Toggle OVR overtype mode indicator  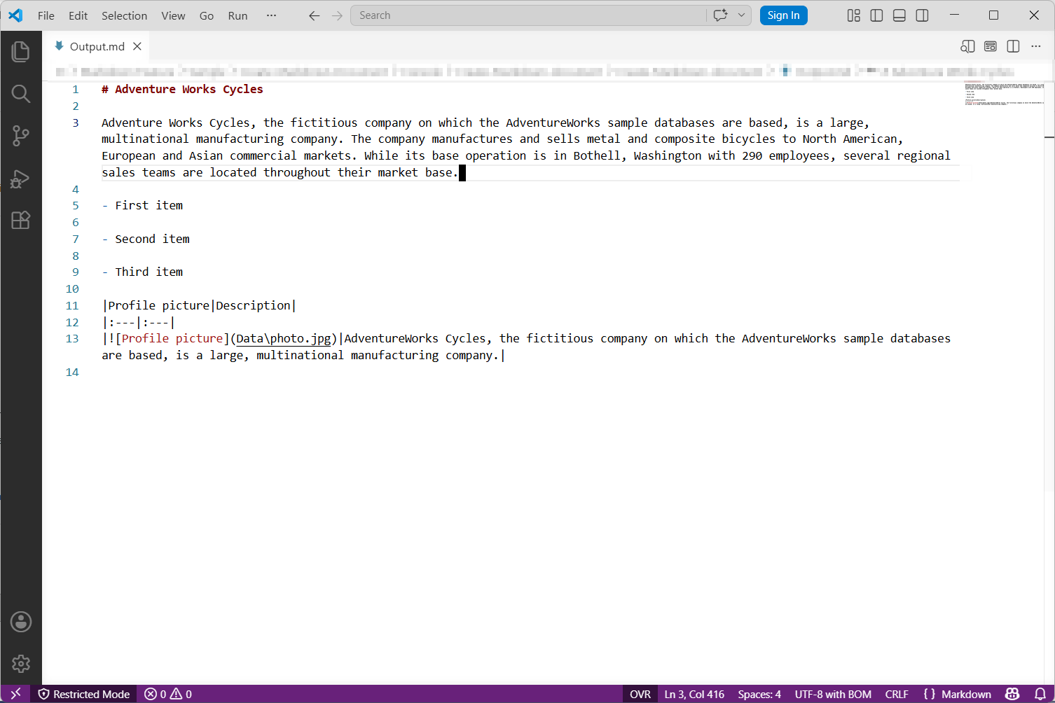point(640,694)
